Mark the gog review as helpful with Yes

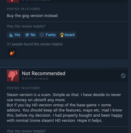(x=14, y=35)
